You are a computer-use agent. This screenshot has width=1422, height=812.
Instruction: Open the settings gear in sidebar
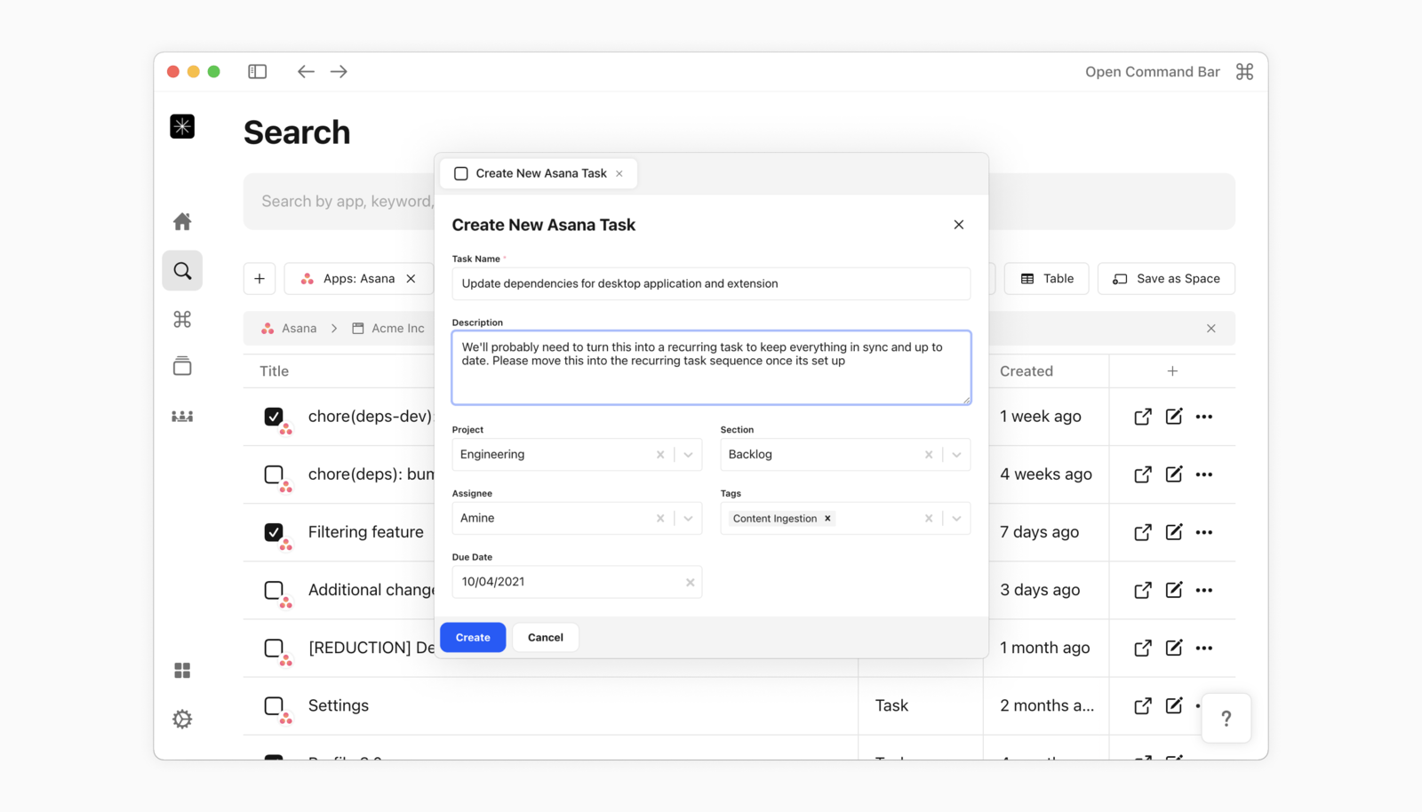182,719
